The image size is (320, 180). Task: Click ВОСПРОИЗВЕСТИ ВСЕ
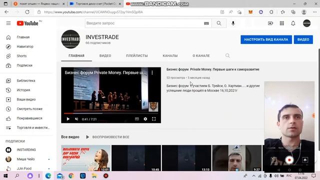pyautogui.click(x=107, y=137)
